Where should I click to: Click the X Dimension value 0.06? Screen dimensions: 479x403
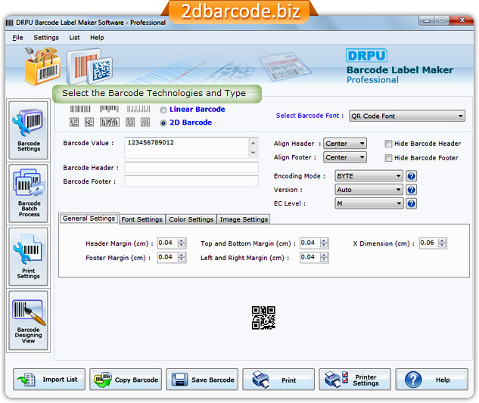[x=427, y=243]
